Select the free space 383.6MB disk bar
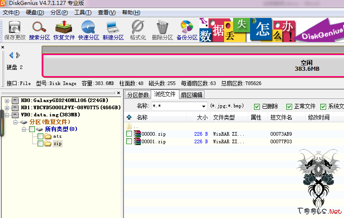This screenshot has height=218, width=344. (194, 66)
